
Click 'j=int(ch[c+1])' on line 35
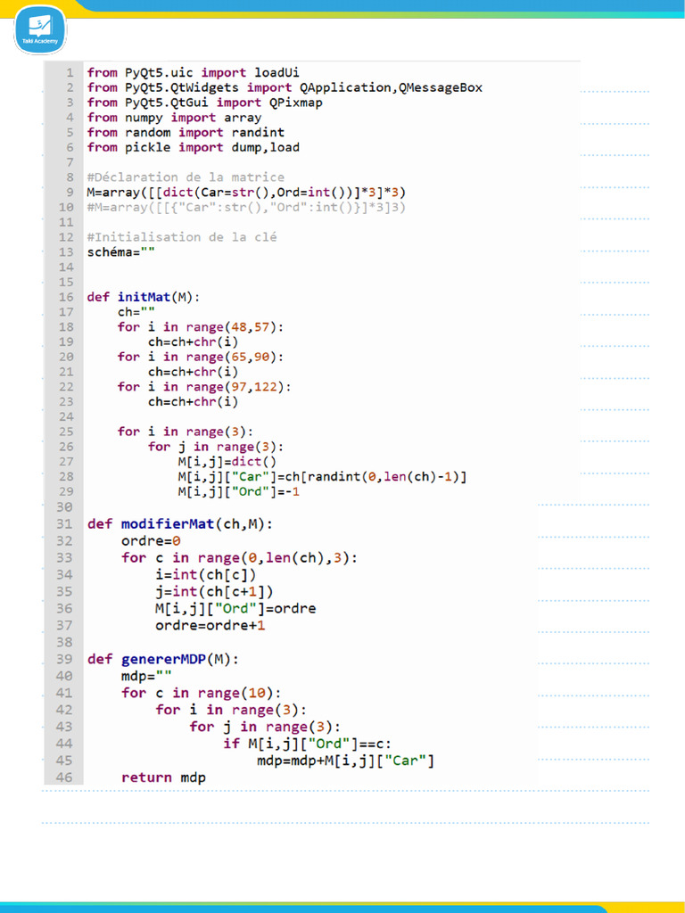[x=214, y=592]
